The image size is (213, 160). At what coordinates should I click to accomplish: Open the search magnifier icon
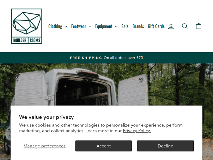coord(185,26)
